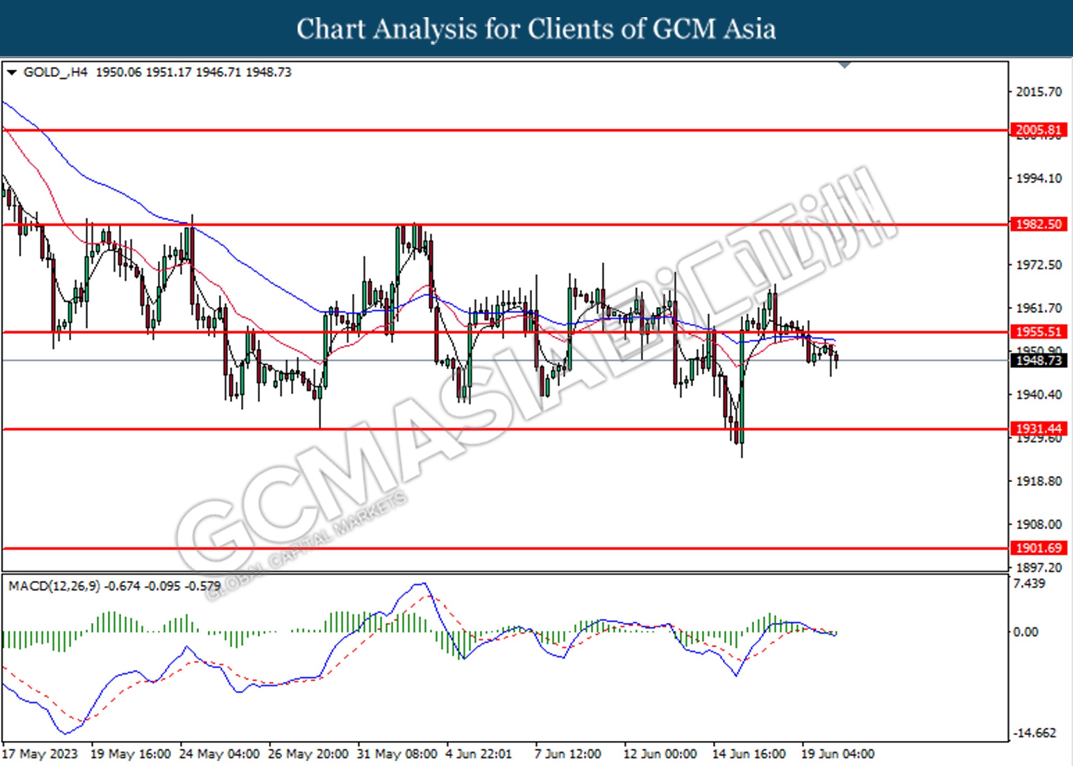Image resolution: width=1073 pixels, height=766 pixels.
Task: Select the GOLD_,H4 symbol label
Action: pyautogui.click(x=55, y=72)
